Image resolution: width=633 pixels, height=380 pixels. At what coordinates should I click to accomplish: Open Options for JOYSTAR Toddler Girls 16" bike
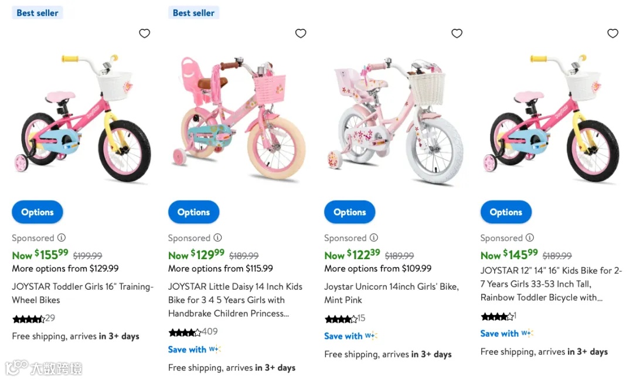tap(38, 212)
